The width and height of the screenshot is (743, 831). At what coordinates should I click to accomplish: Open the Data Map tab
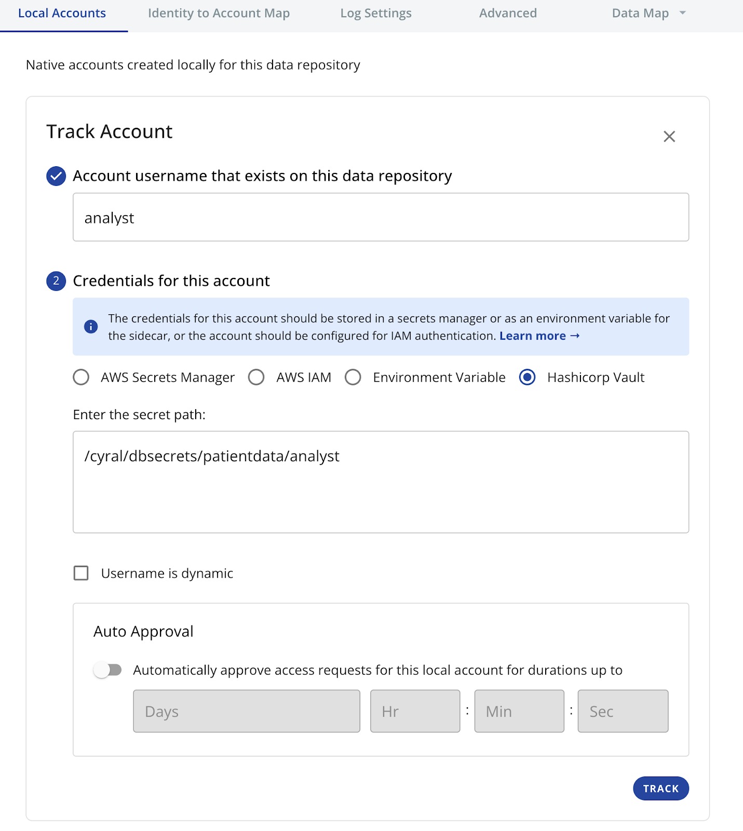tap(640, 14)
